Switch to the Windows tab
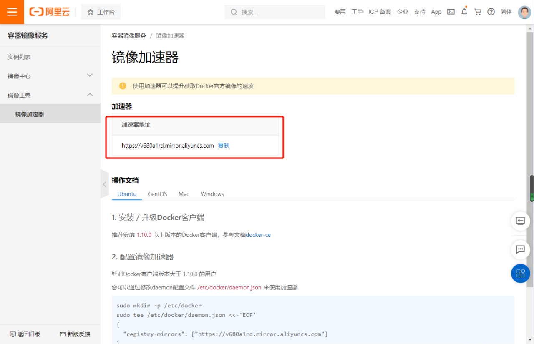Screen dimensions: 534x344 click(x=212, y=194)
